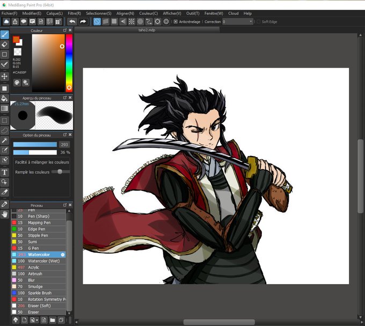The image size is (365, 326).
Task: Open the Calque(L) menu
Action: click(54, 13)
